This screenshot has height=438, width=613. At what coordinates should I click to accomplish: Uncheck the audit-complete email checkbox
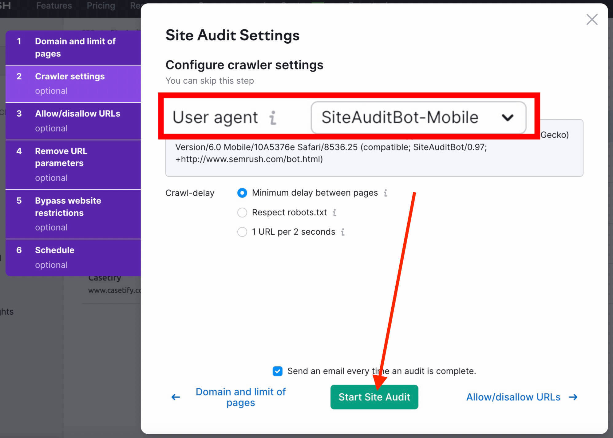pyautogui.click(x=277, y=371)
